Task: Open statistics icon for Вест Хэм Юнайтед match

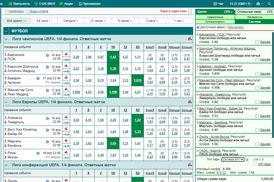Action: click(66, 129)
